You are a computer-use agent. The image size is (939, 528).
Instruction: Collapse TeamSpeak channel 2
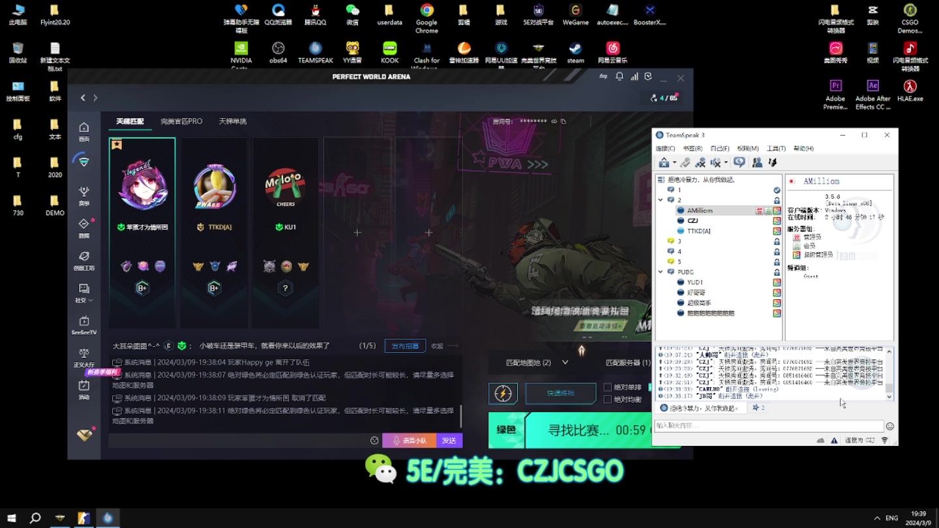(x=661, y=200)
